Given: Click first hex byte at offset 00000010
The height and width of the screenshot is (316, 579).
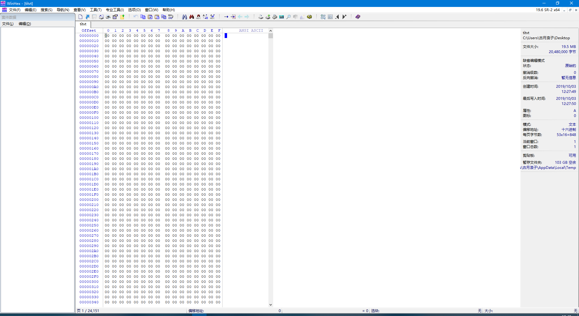Looking at the screenshot, I should (x=107, y=41).
